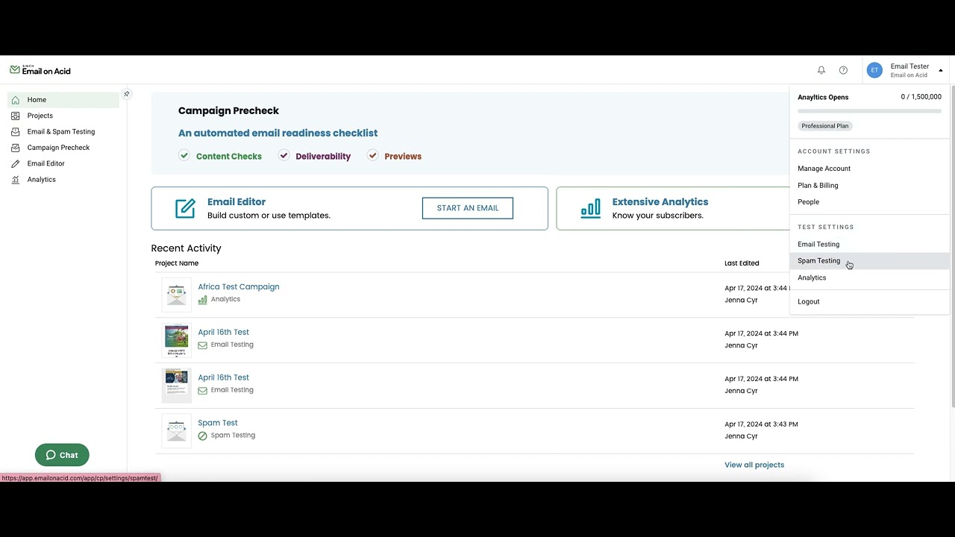
Task: Click the ET user avatar
Action: point(874,70)
